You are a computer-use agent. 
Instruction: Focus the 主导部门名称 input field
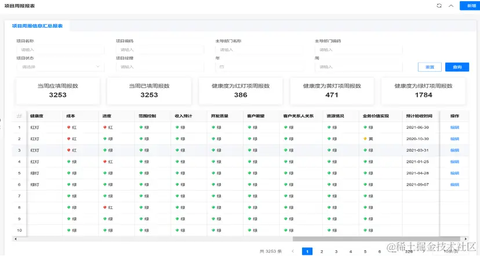coord(259,50)
